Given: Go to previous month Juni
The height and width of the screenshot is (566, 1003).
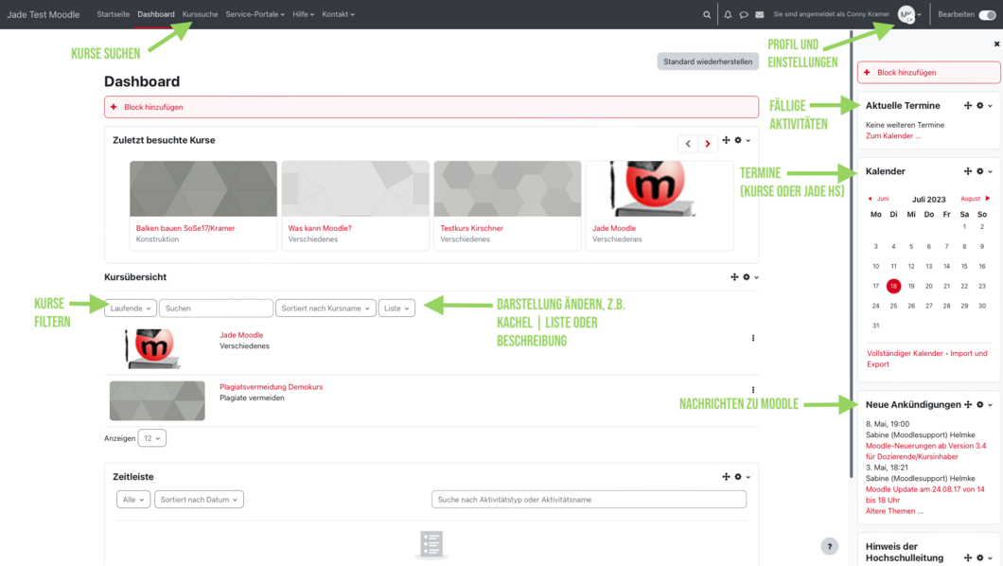Looking at the screenshot, I should tap(878, 199).
